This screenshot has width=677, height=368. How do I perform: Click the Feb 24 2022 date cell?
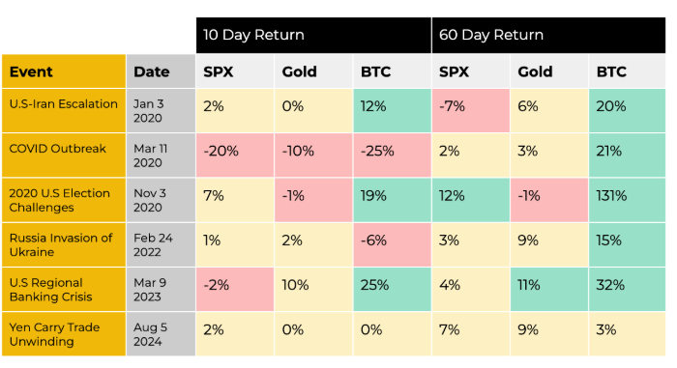[162, 244]
